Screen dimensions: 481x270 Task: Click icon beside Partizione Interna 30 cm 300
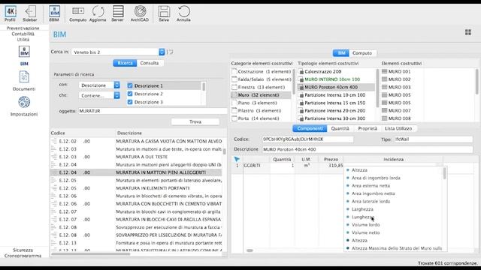[301, 118]
